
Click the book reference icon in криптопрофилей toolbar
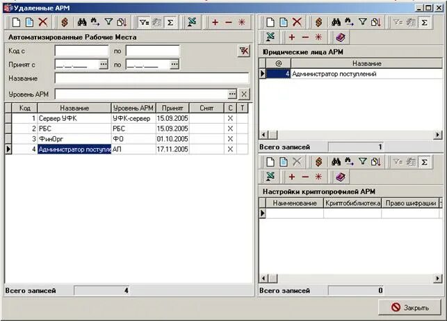click(x=341, y=177)
